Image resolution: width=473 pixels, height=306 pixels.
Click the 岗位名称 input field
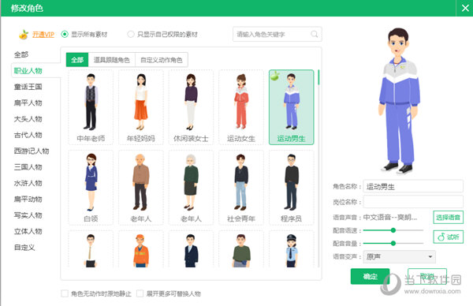413,202
